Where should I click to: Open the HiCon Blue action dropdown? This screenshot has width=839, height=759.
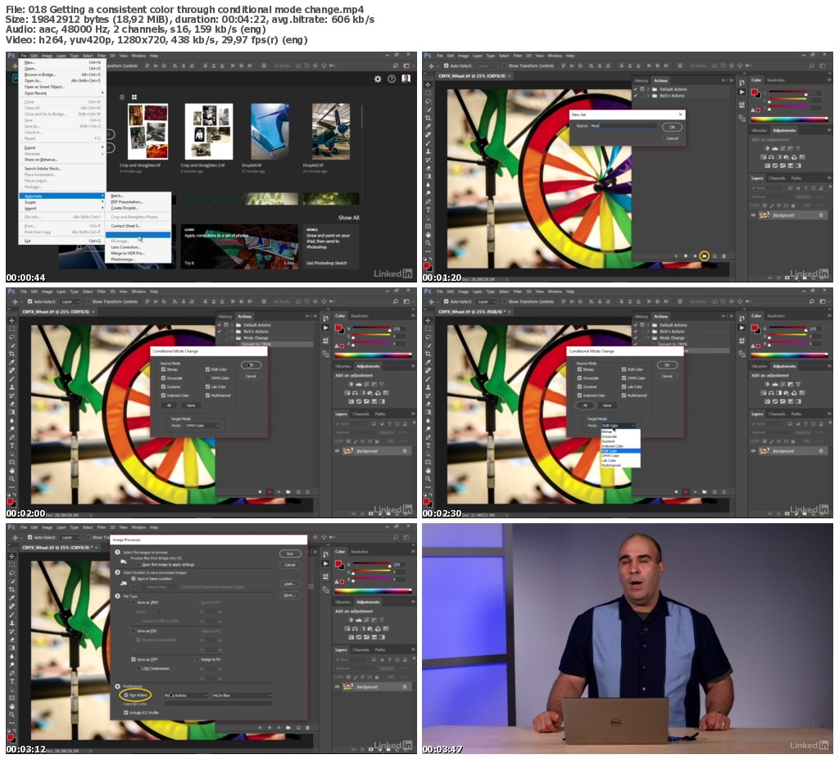point(242,695)
